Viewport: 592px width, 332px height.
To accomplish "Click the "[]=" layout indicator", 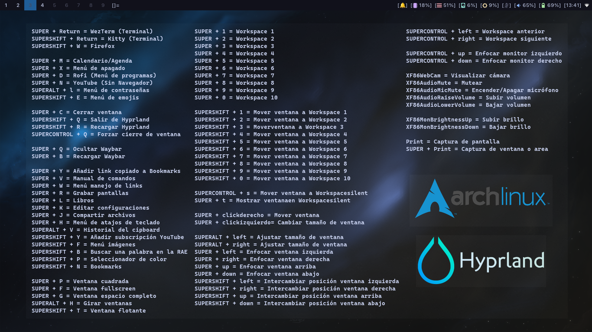I will click(115, 5).
